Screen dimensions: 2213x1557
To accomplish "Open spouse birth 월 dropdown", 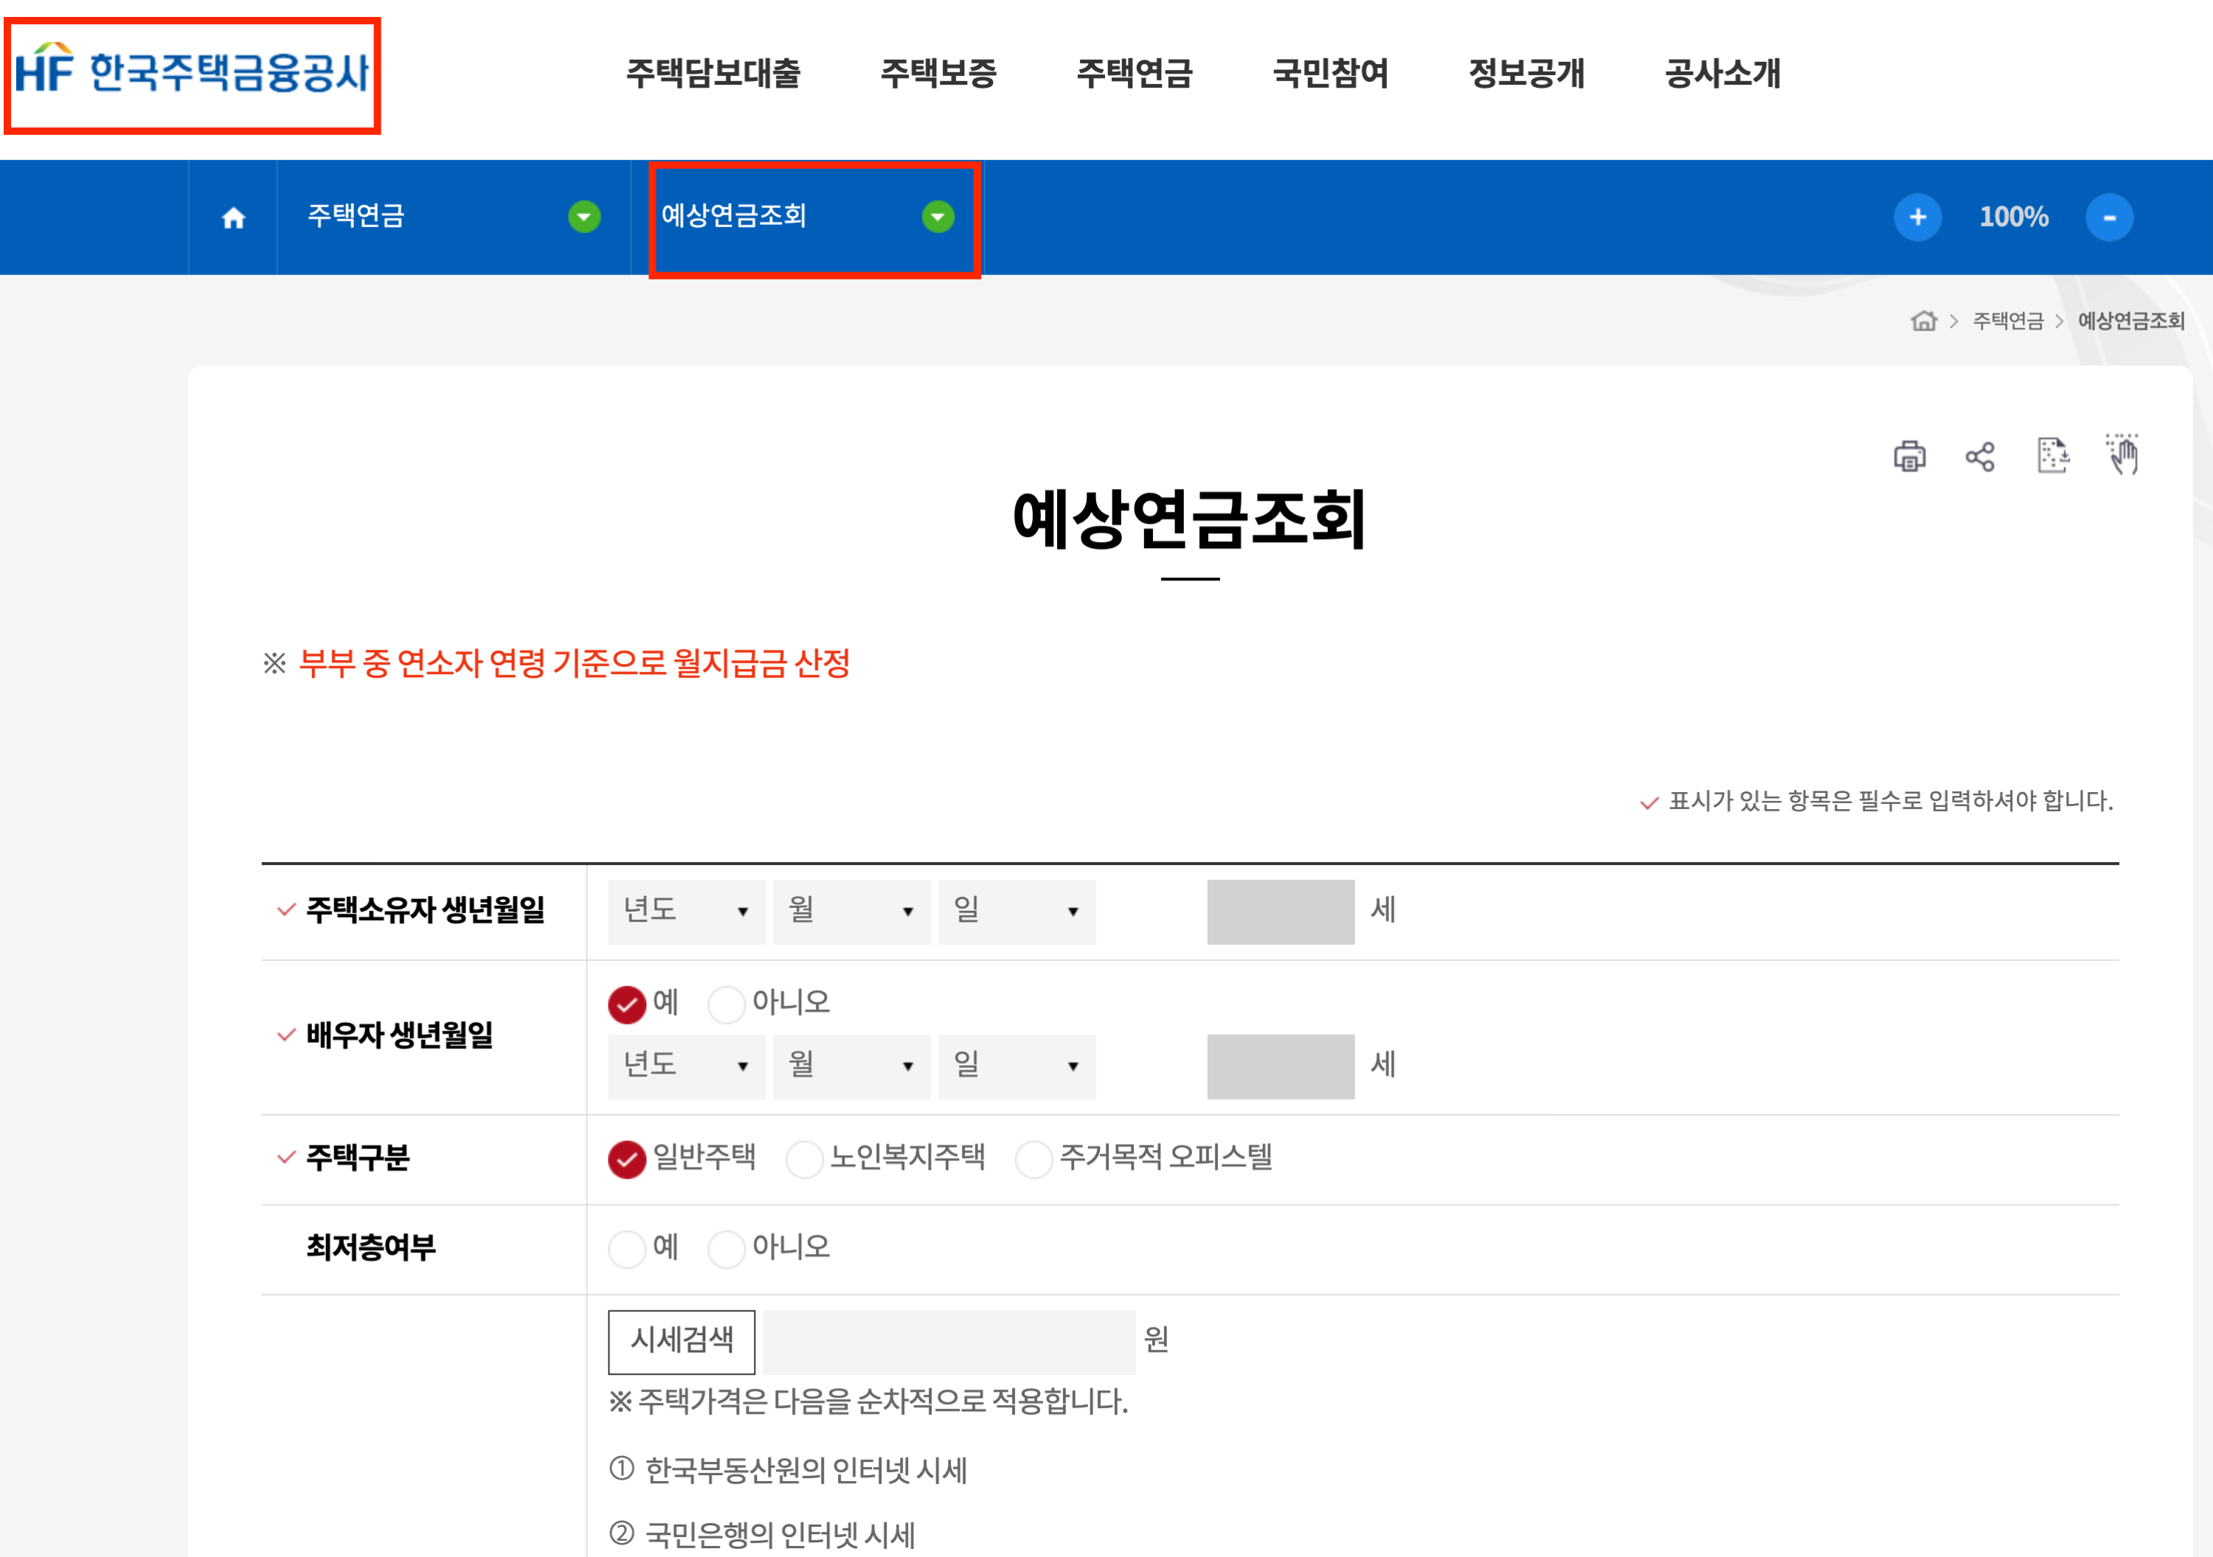I will click(851, 1067).
